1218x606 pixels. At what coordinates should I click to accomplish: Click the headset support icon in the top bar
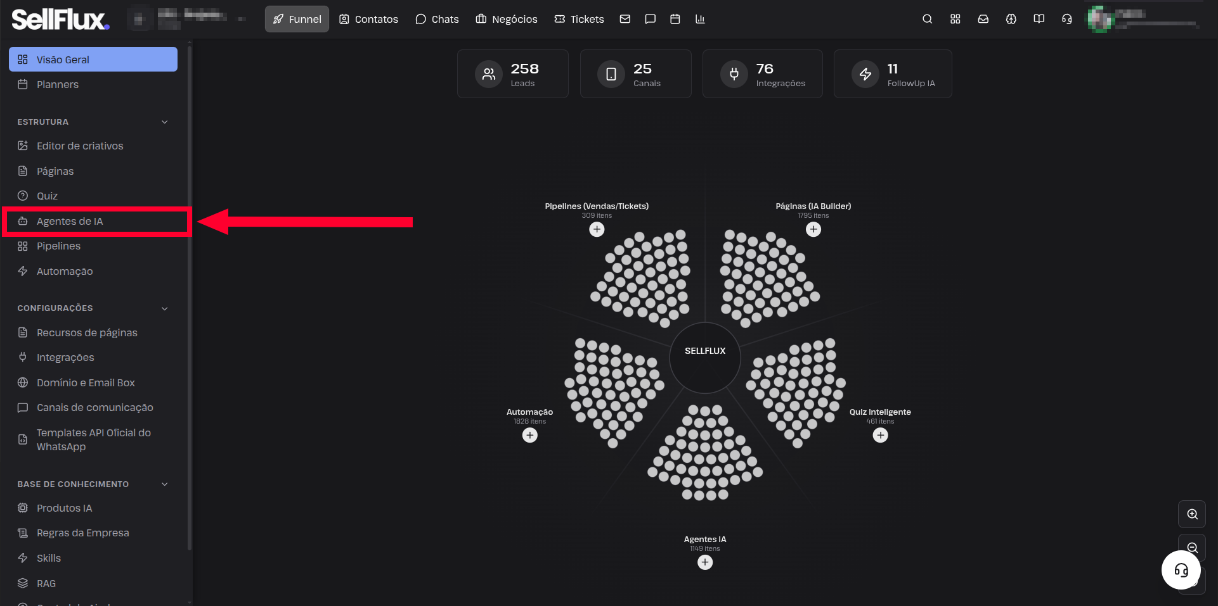pos(1066,19)
